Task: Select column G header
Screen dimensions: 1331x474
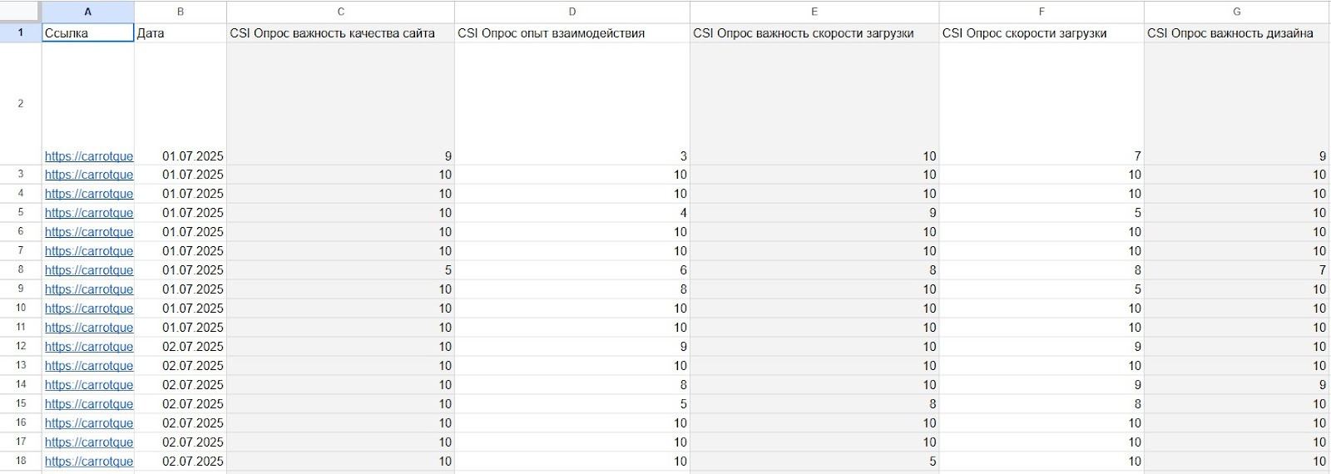Action: (1236, 12)
